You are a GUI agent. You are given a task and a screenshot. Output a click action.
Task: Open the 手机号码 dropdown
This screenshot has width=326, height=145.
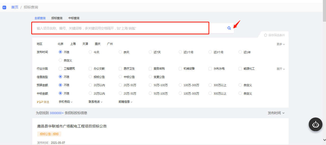66,102
